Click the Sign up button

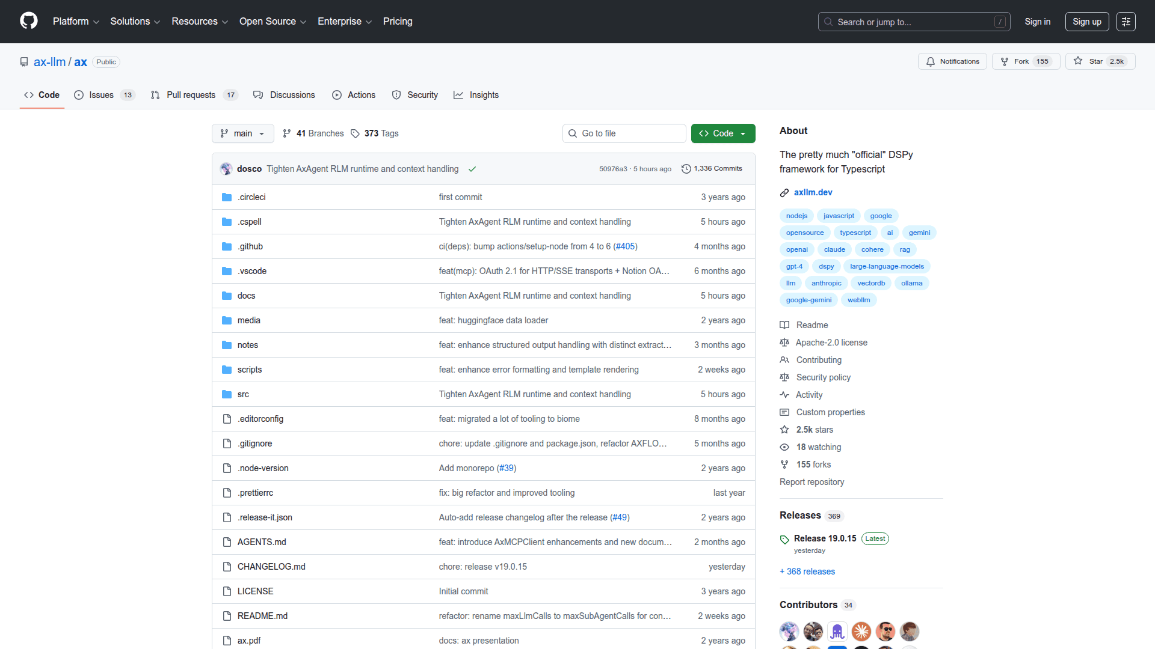point(1087,22)
